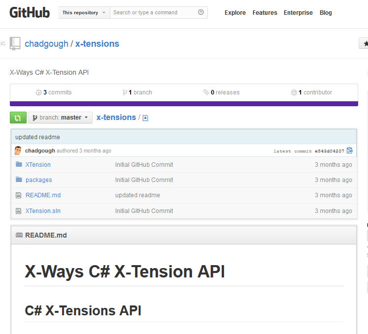Go to the Enterprise page
Screen dimensions: 368x334
tap(298, 13)
